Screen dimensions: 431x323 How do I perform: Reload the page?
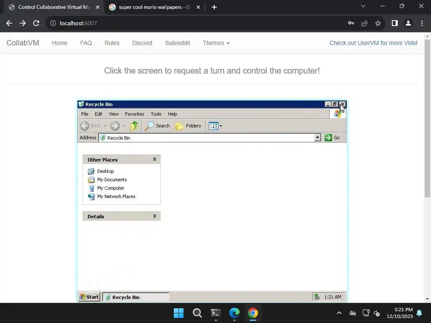coord(36,24)
